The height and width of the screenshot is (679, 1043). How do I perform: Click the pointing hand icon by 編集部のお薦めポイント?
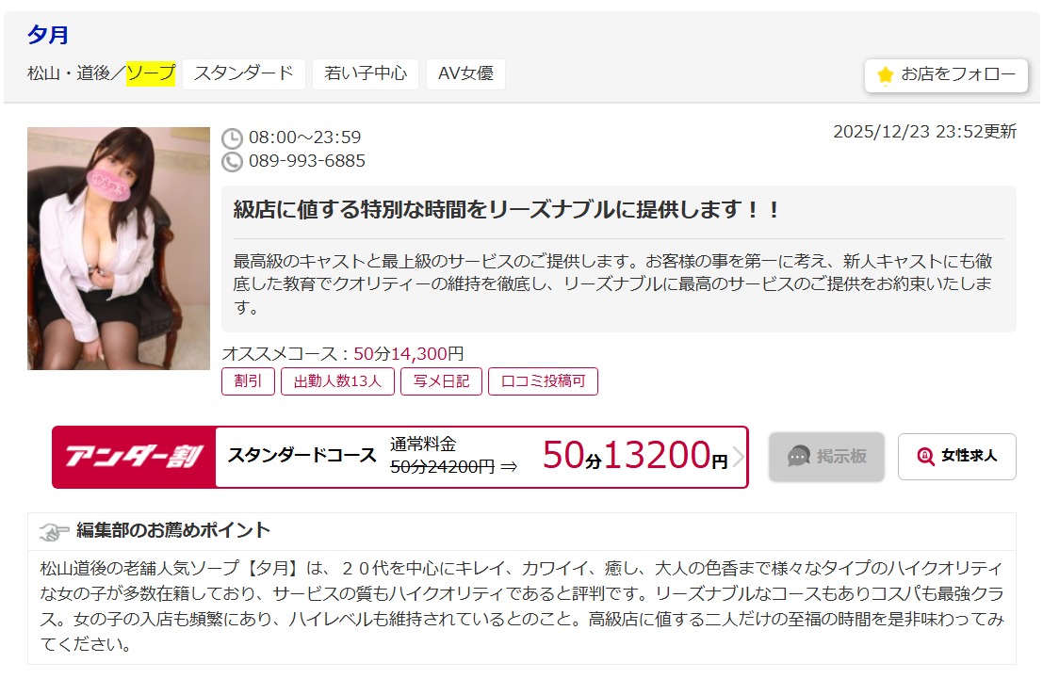tap(54, 531)
